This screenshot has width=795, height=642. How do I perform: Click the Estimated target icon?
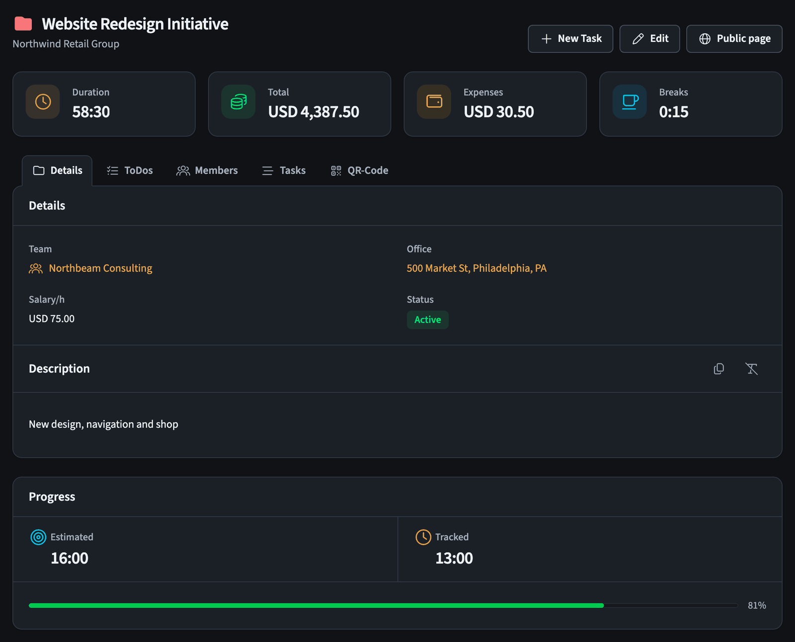pyautogui.click(x=38, y=537)
